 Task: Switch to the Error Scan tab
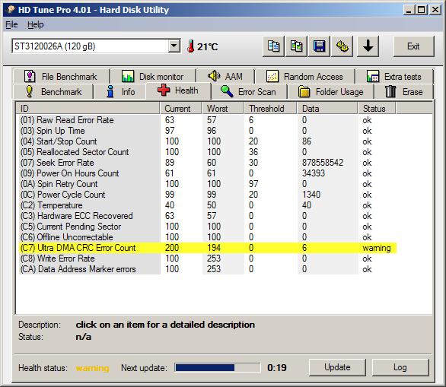tap(249, 92)
